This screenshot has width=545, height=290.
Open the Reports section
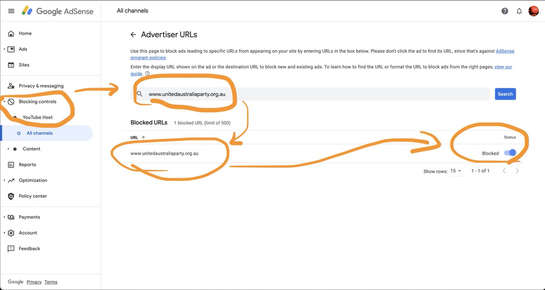(x=10, y=164)
